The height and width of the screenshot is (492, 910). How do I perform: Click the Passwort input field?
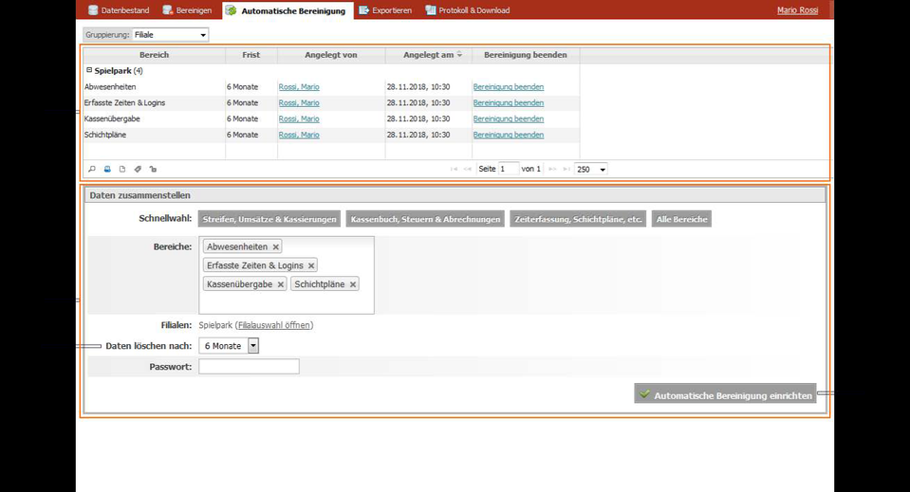(249, 366)
